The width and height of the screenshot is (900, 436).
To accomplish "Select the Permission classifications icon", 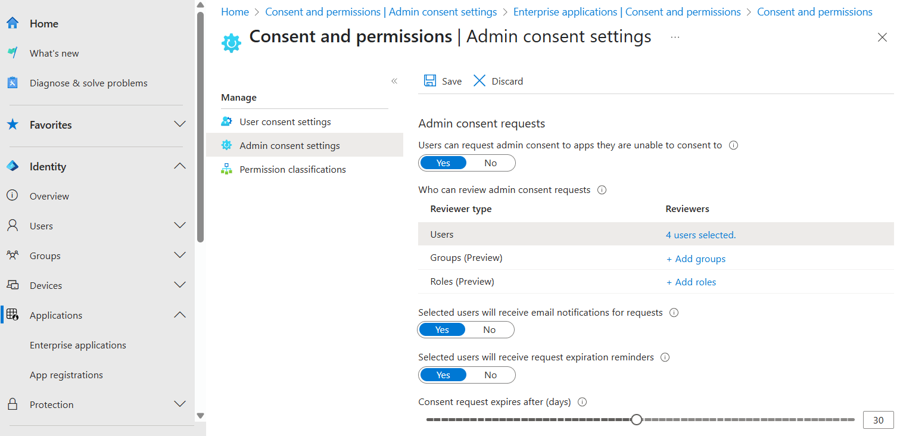I will click(227, 169).
